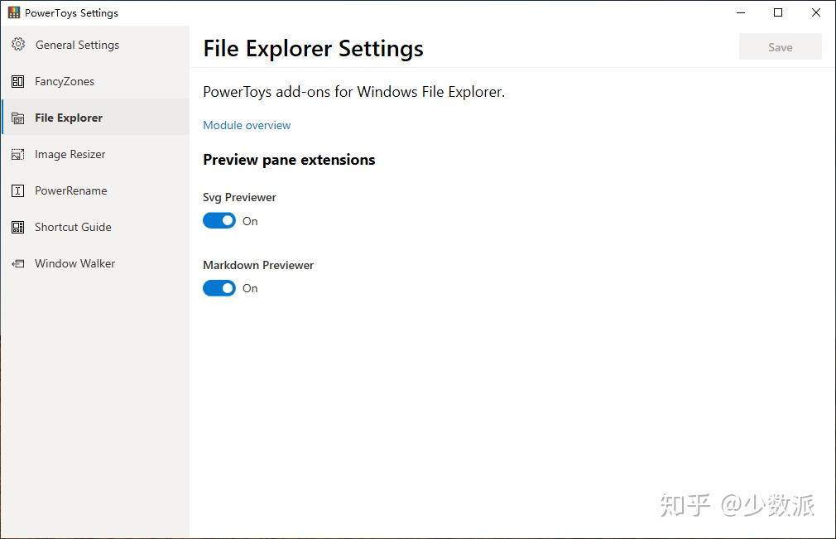Image resolution: width=836 pixels, height=539 pixels.
Task: Switch to the FancyZones section
Action: click(65, 81)
